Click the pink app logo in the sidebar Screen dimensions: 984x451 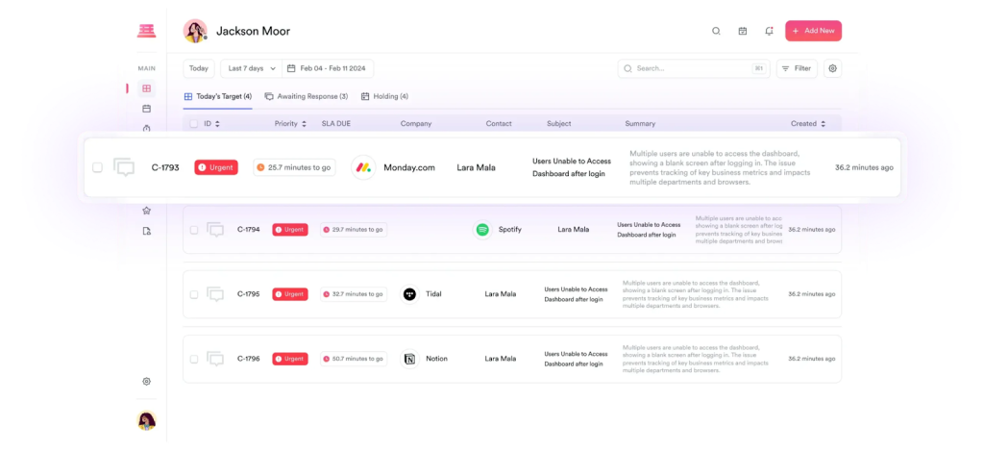click(x=146, y=30)
